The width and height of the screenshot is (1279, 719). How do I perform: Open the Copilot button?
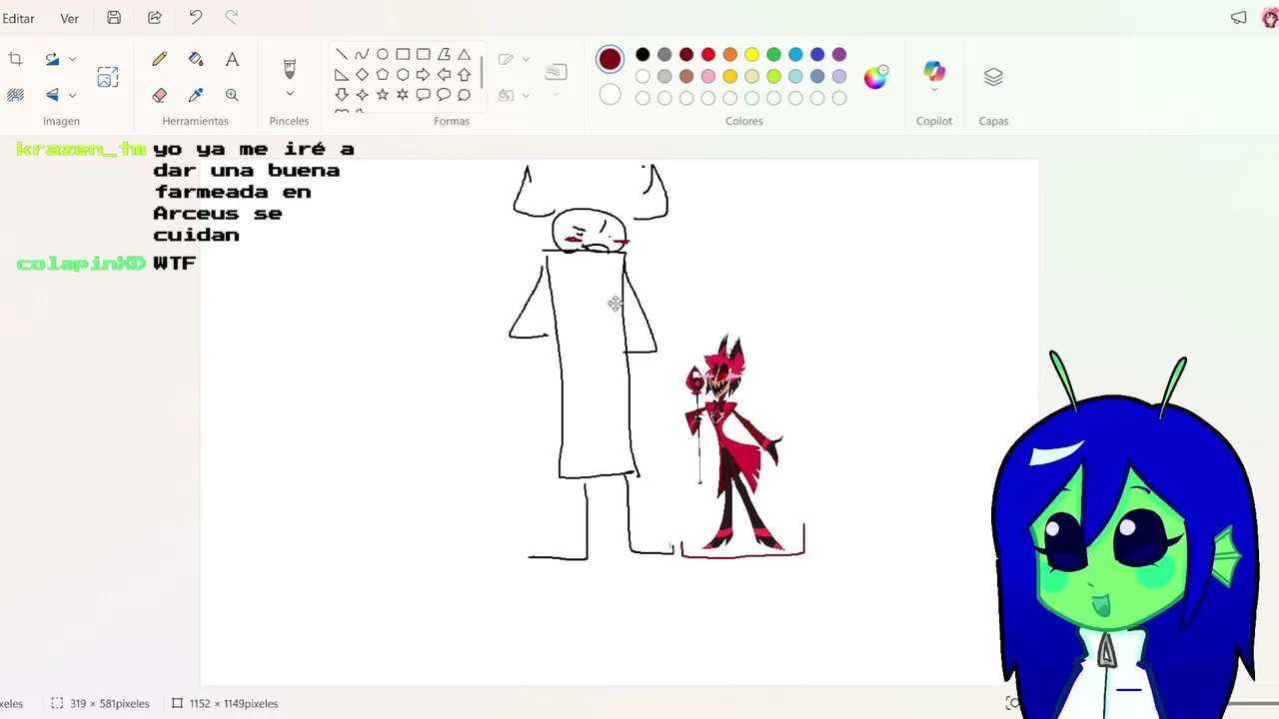click(x=934, y=70)
